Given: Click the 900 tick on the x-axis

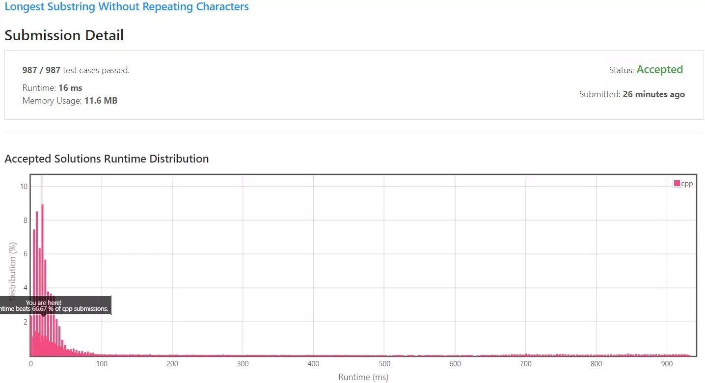Looking at the screenshot, I should 667,364.
